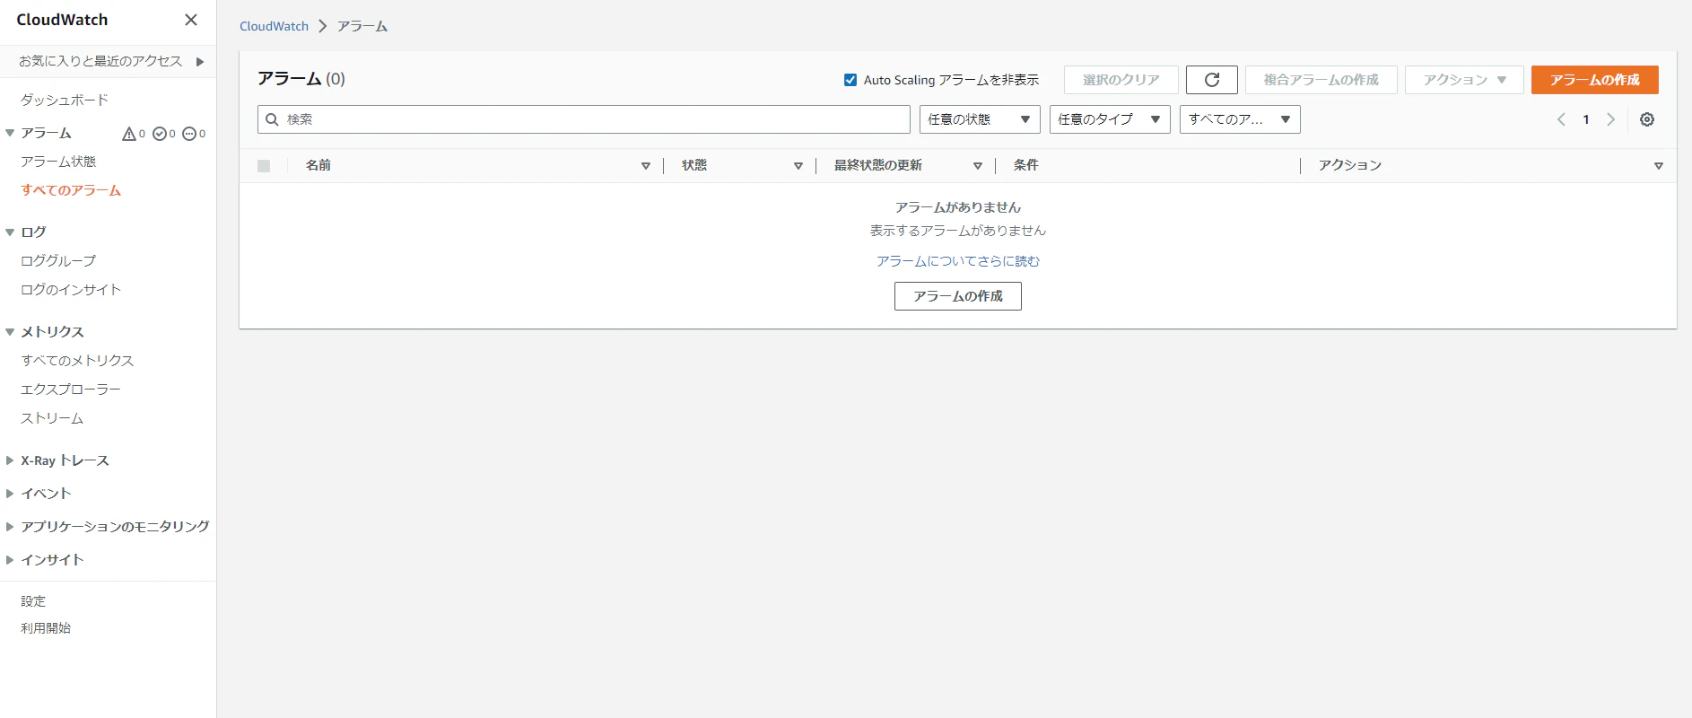This screenshot has height=718, width=1692.
Task: Expand the インサイト sidebar section
Action: 10,560
